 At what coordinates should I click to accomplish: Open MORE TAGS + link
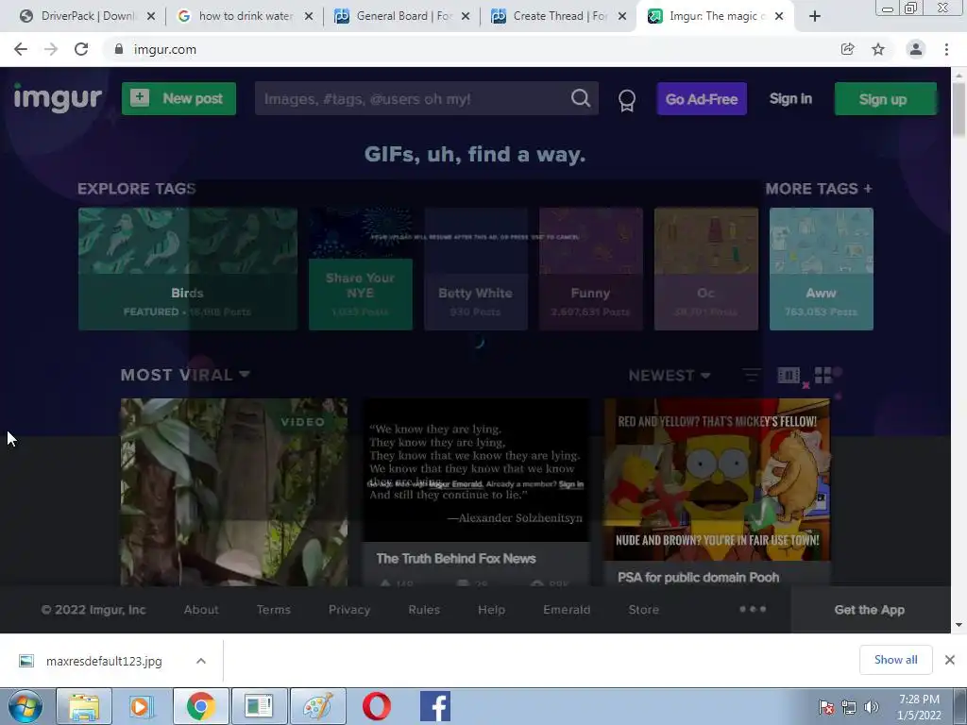click(819, 189)
